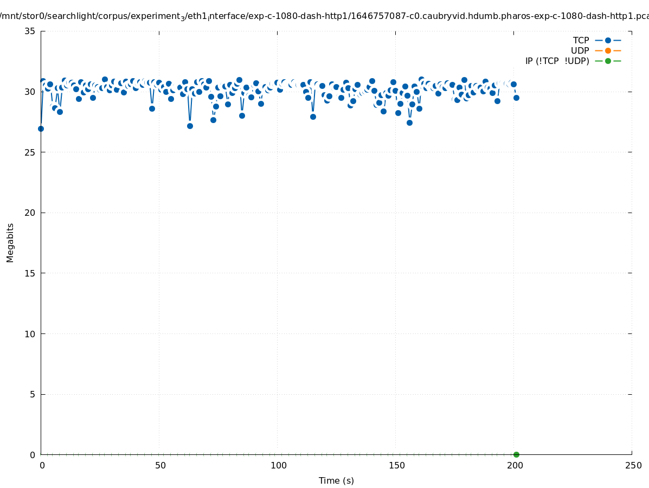649x488 pixels.
Task: Click the 250 tick label on the x-axis
Action: [x=633, y=465]
